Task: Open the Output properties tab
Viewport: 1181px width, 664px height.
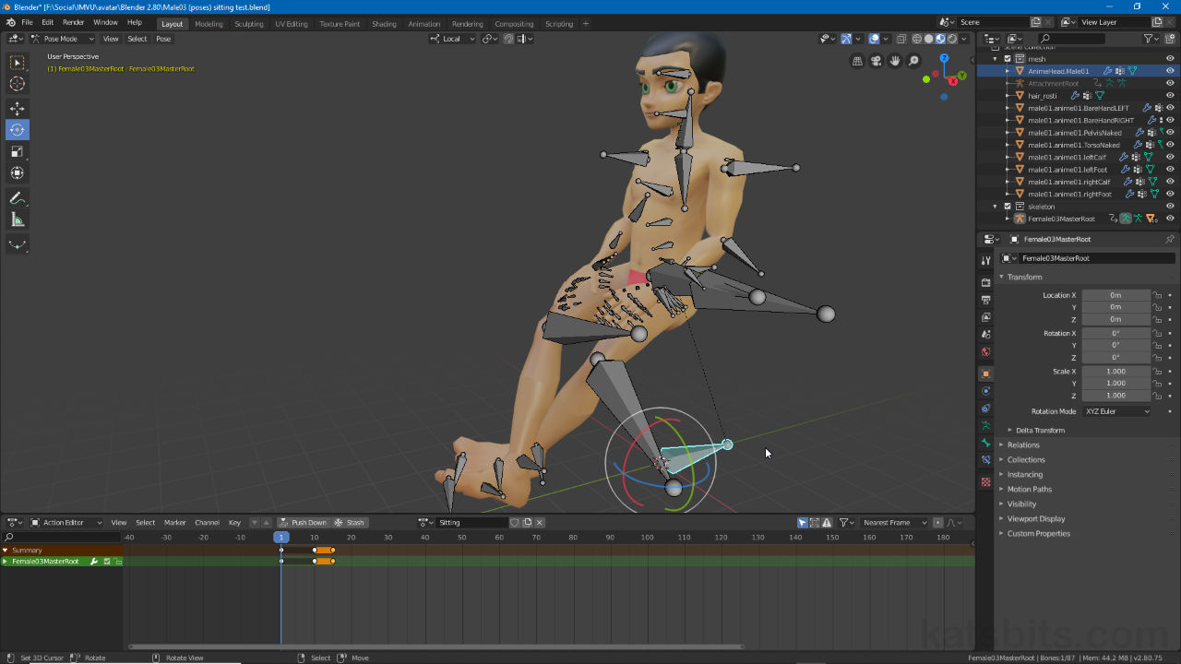Action: coord(985,300)
